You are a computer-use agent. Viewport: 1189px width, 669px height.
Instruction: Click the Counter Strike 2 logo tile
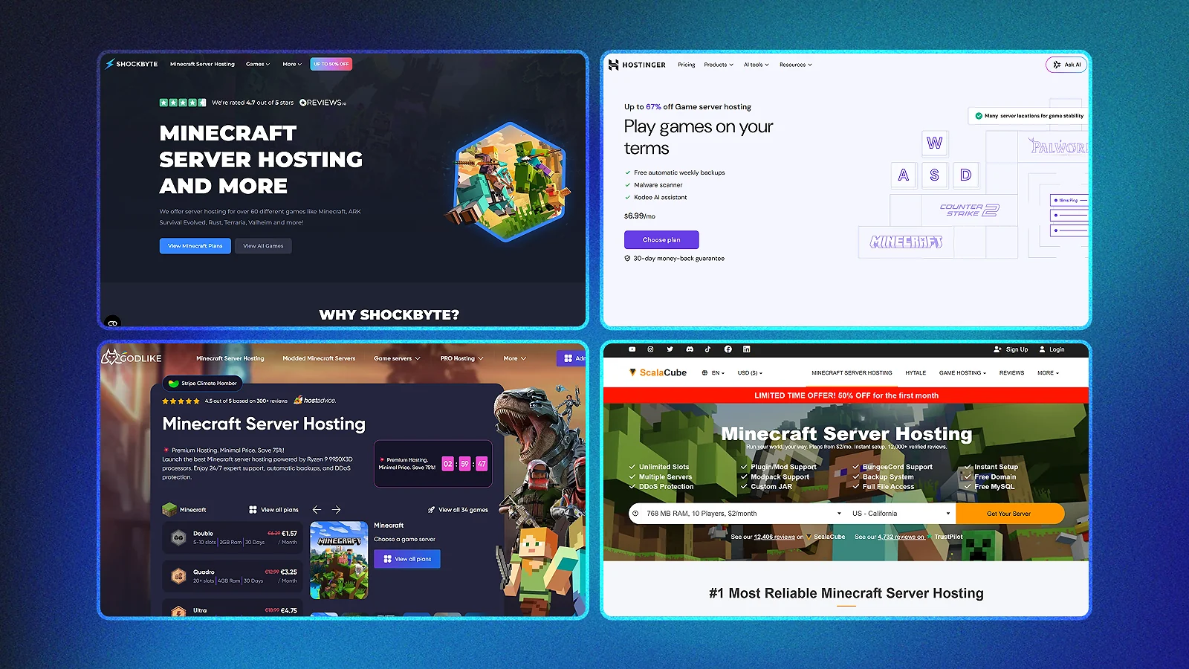click(x=969, y=210)
